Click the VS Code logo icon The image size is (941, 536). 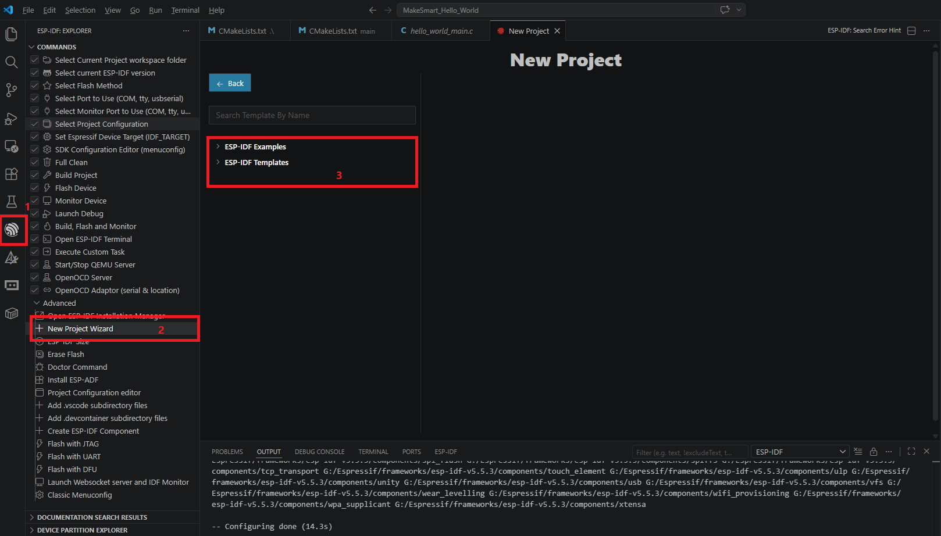8,10
